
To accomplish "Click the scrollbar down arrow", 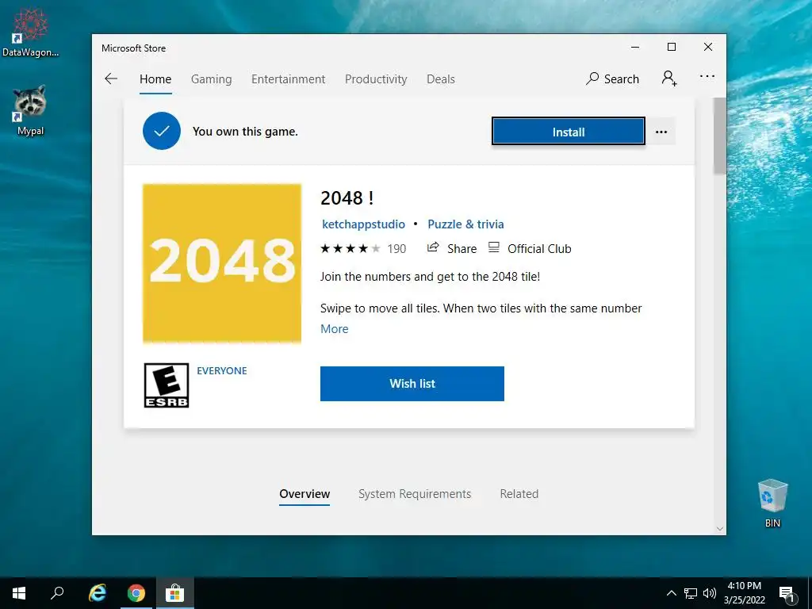I will pyautogui.click(x=719, y=529).
